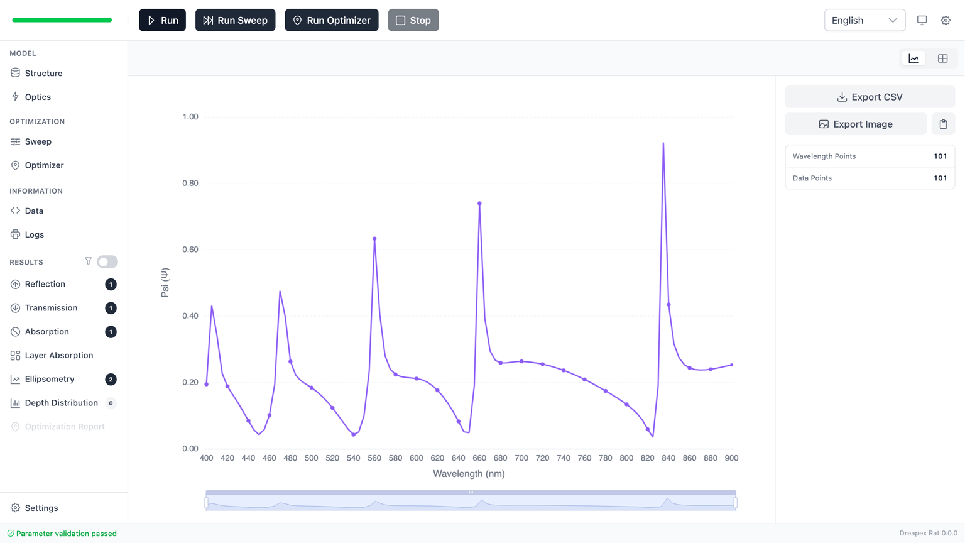The height and width of the screenshot is (543, 965).
Task: Toggle the Results switch
Action: [107, 261]
